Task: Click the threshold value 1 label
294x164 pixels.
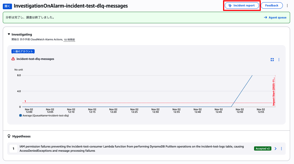Action: tap(25, 101)
